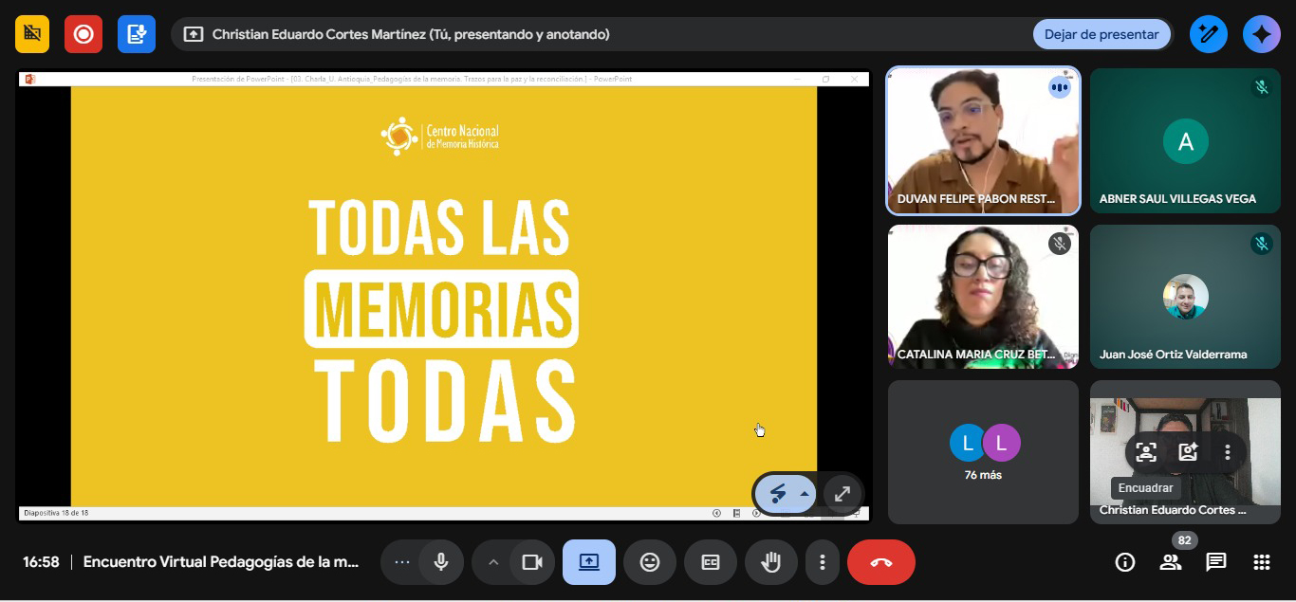Leave the call with the red hang-up button
The height and width of the screenshot is (602, 1296).
coord(880,562)
